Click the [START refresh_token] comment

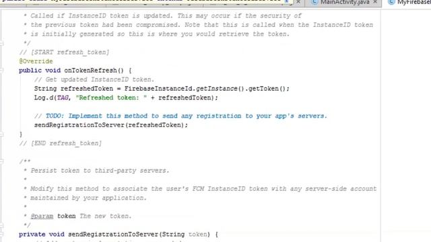coord(64,52)
